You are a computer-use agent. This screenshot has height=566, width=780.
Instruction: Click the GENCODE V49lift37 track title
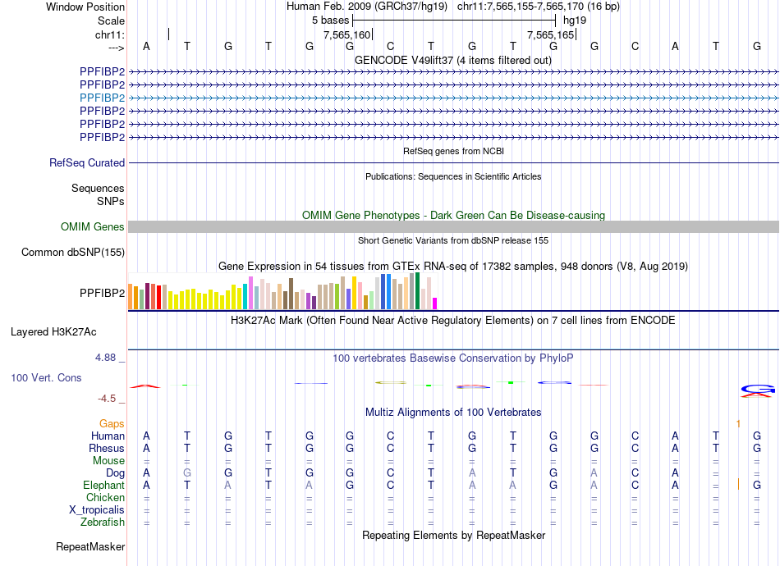(453, 61)
